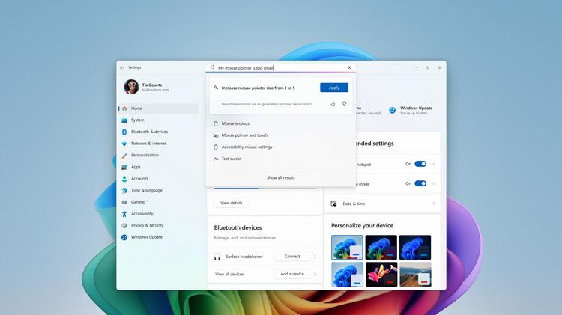Click the Gaming controller icon
This screenshot has width=562, height=315.
tap(124, 202)
